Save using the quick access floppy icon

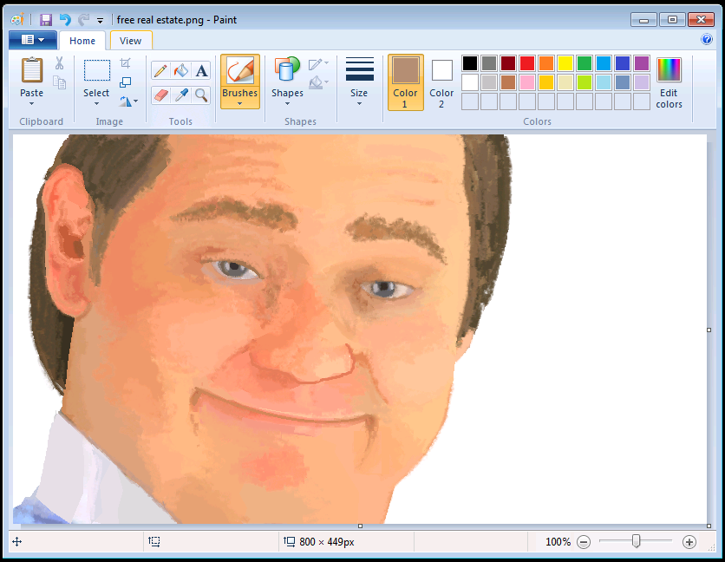(45, 19)
